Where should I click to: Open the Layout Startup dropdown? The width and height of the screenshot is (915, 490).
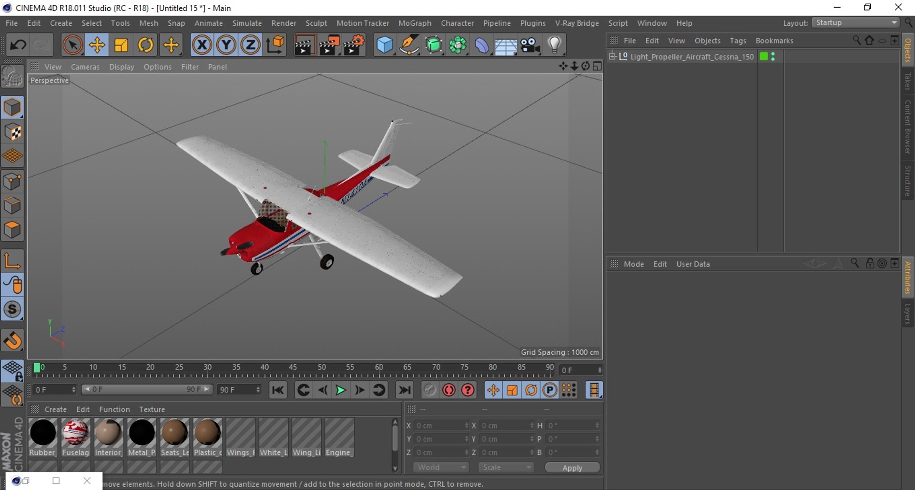(856, 22)
